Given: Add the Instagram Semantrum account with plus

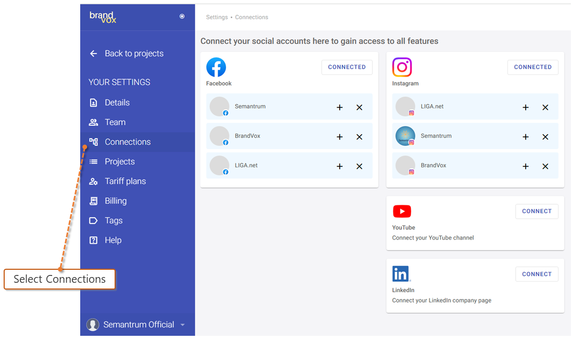Looking at the screenshot, I should [x=526, y=137].
